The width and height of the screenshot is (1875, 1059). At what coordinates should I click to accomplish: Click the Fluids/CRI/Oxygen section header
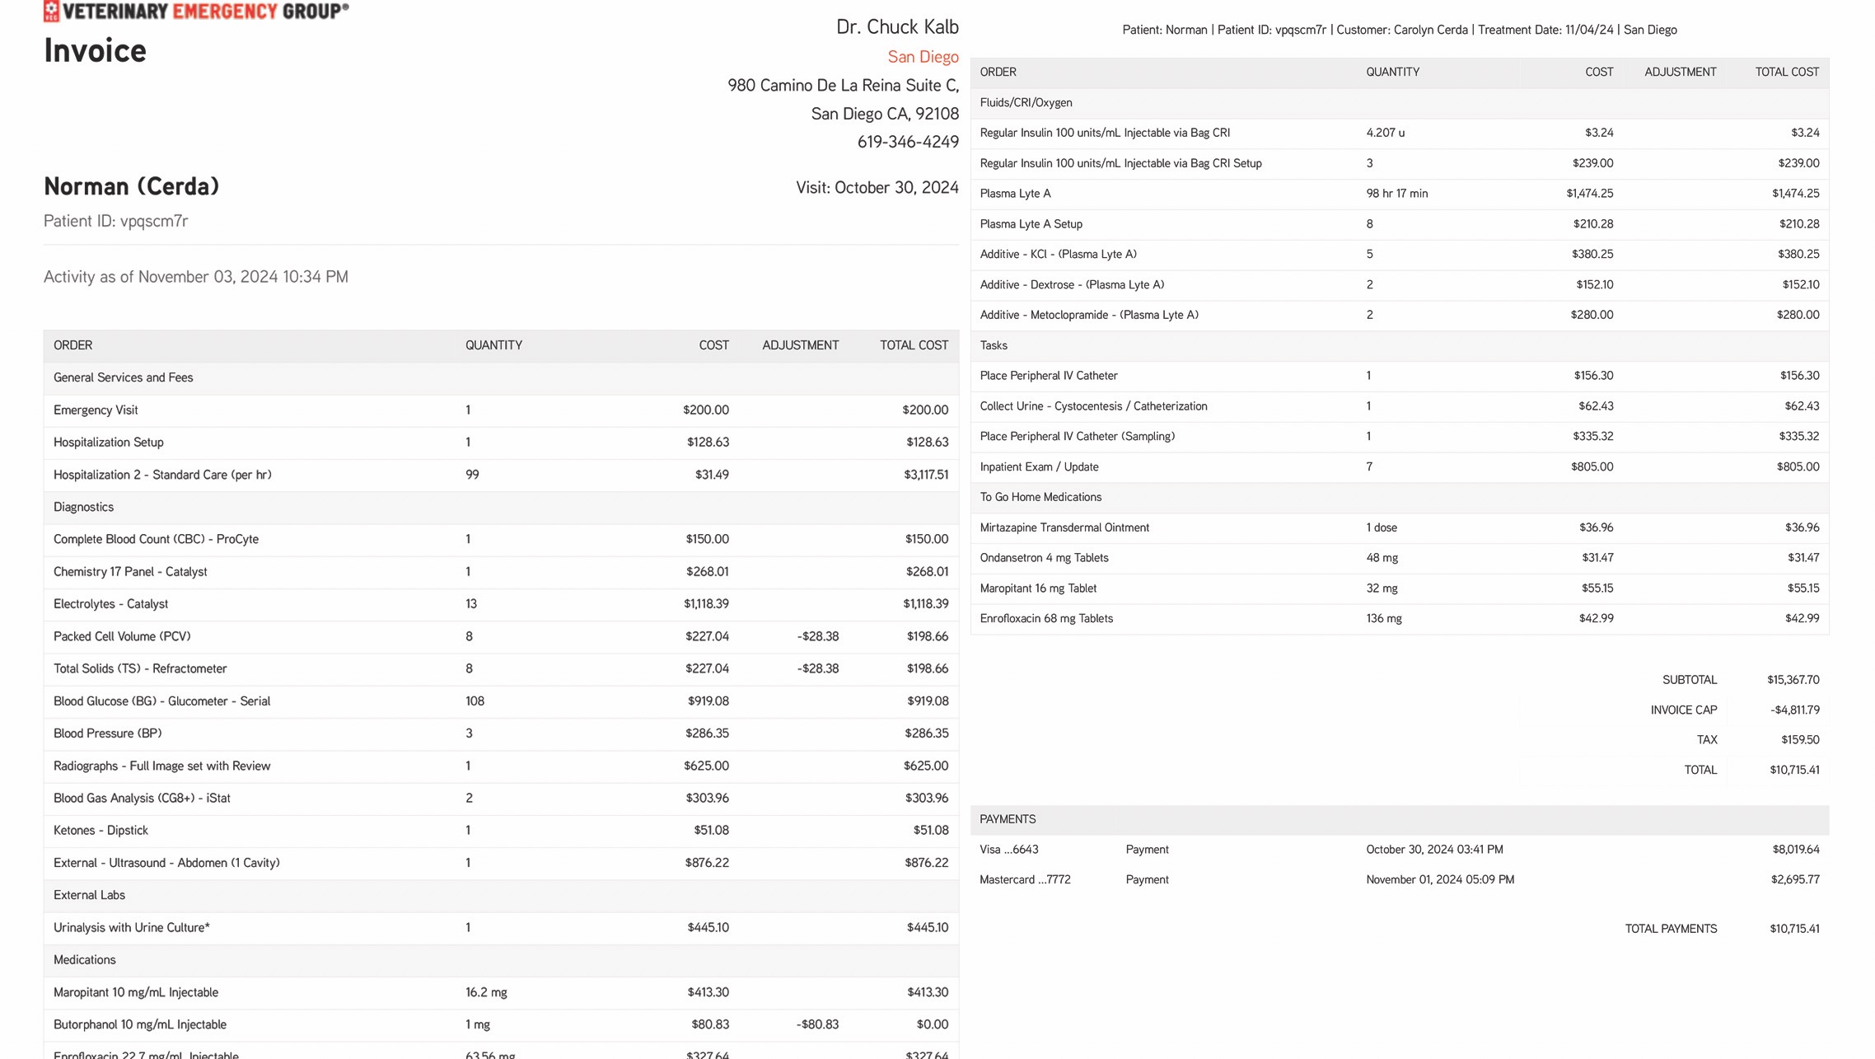point(1026,103)
